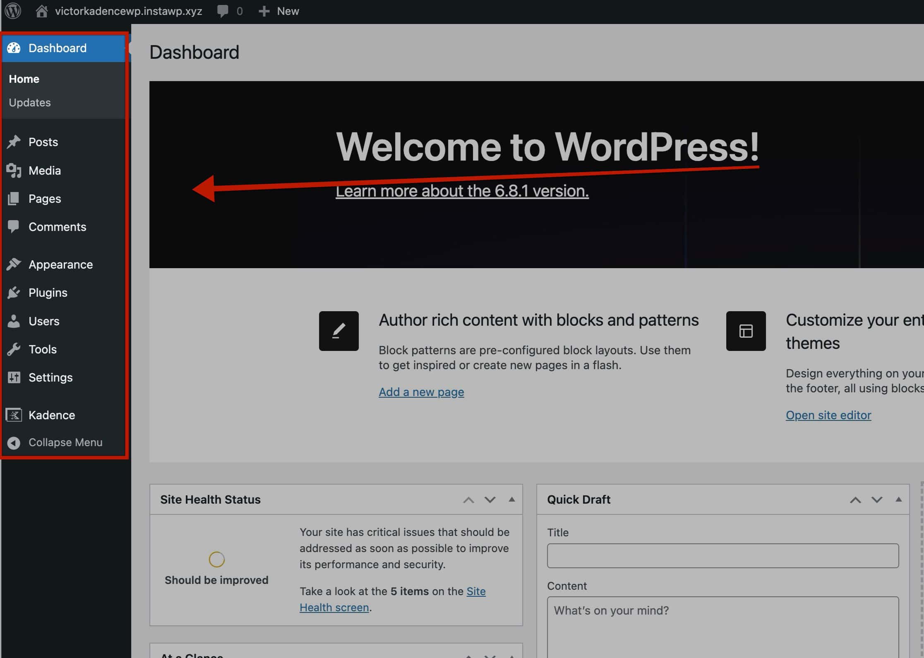This screenshot has height=658, width=924.
Task: Click the Media library icon
Action: (14, 171)
